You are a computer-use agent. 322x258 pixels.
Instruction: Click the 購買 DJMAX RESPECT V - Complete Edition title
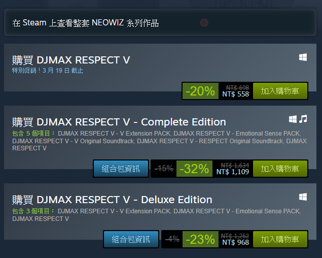click(119, 122)
